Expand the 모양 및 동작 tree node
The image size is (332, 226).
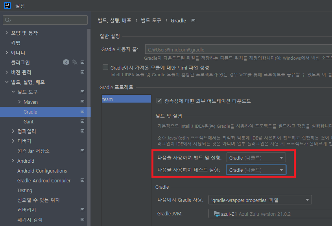tap(7, 33)
